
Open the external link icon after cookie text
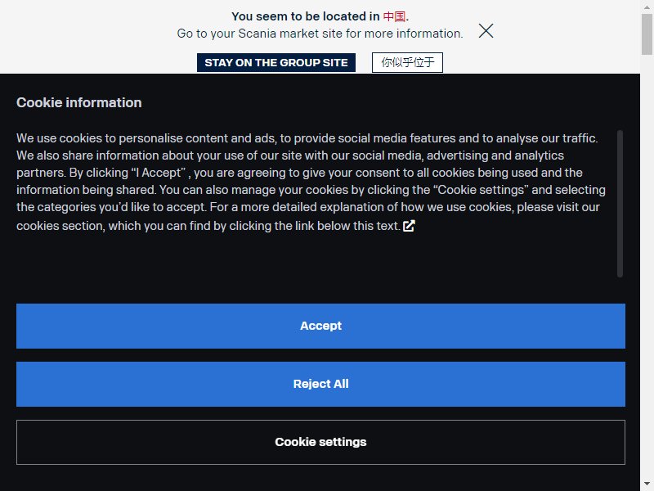click(409, 226)
